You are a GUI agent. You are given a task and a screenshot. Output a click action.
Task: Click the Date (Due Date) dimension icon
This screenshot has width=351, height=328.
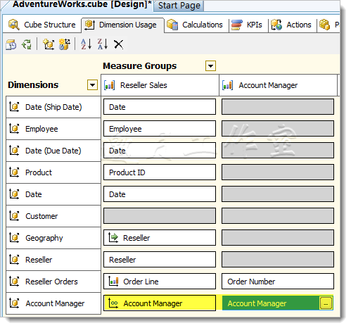coord(14,151)
